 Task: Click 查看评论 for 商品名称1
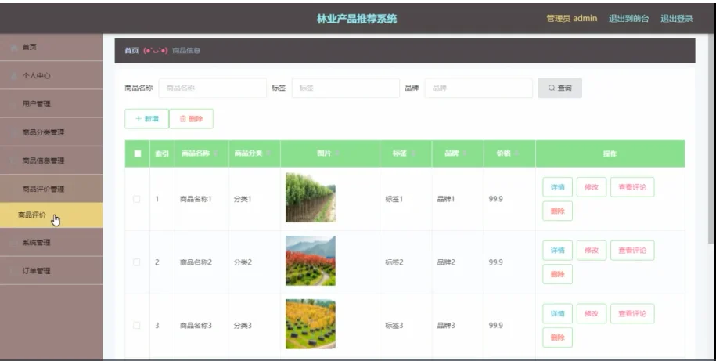point(632,187)
